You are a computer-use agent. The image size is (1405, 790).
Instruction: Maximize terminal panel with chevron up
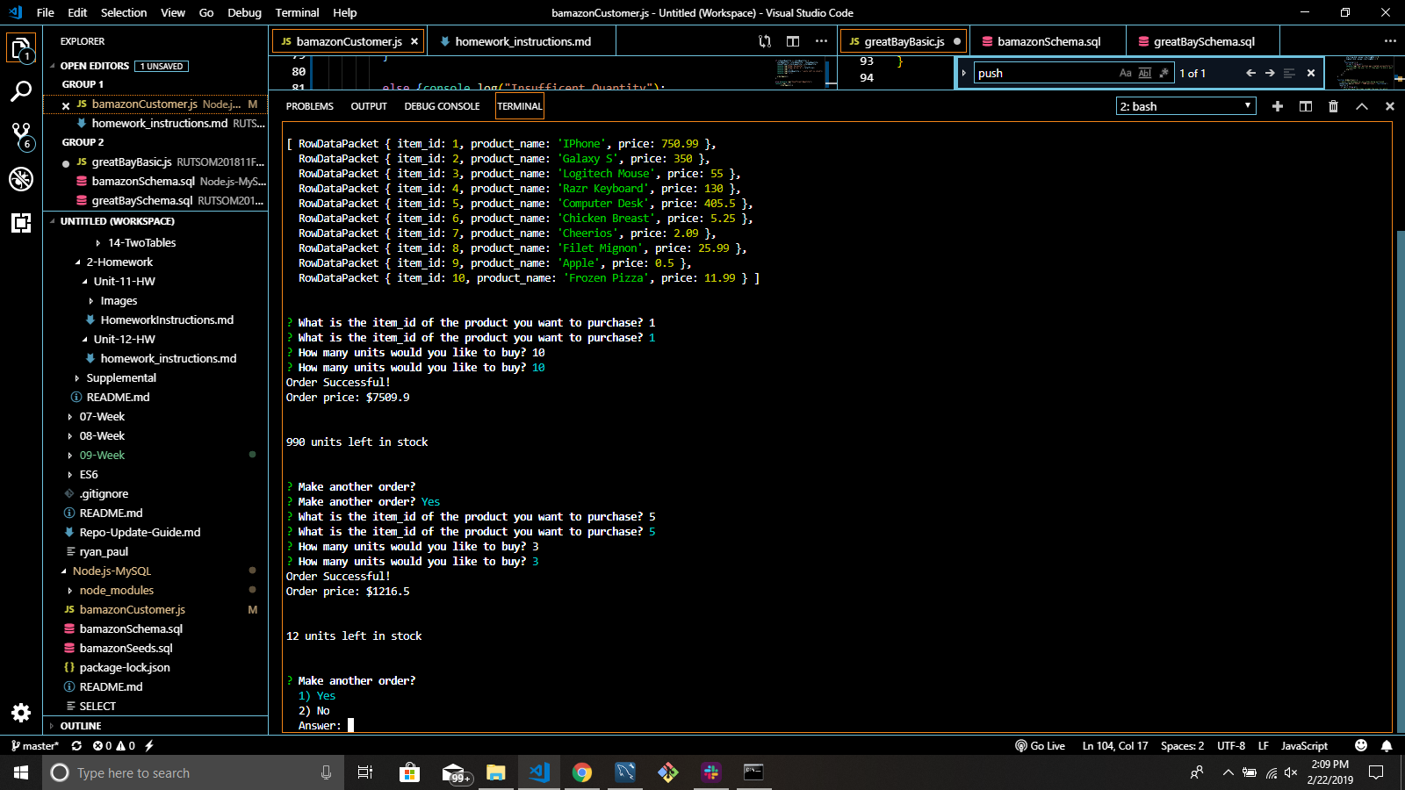pyautogui.click(x=1362, y=106)
